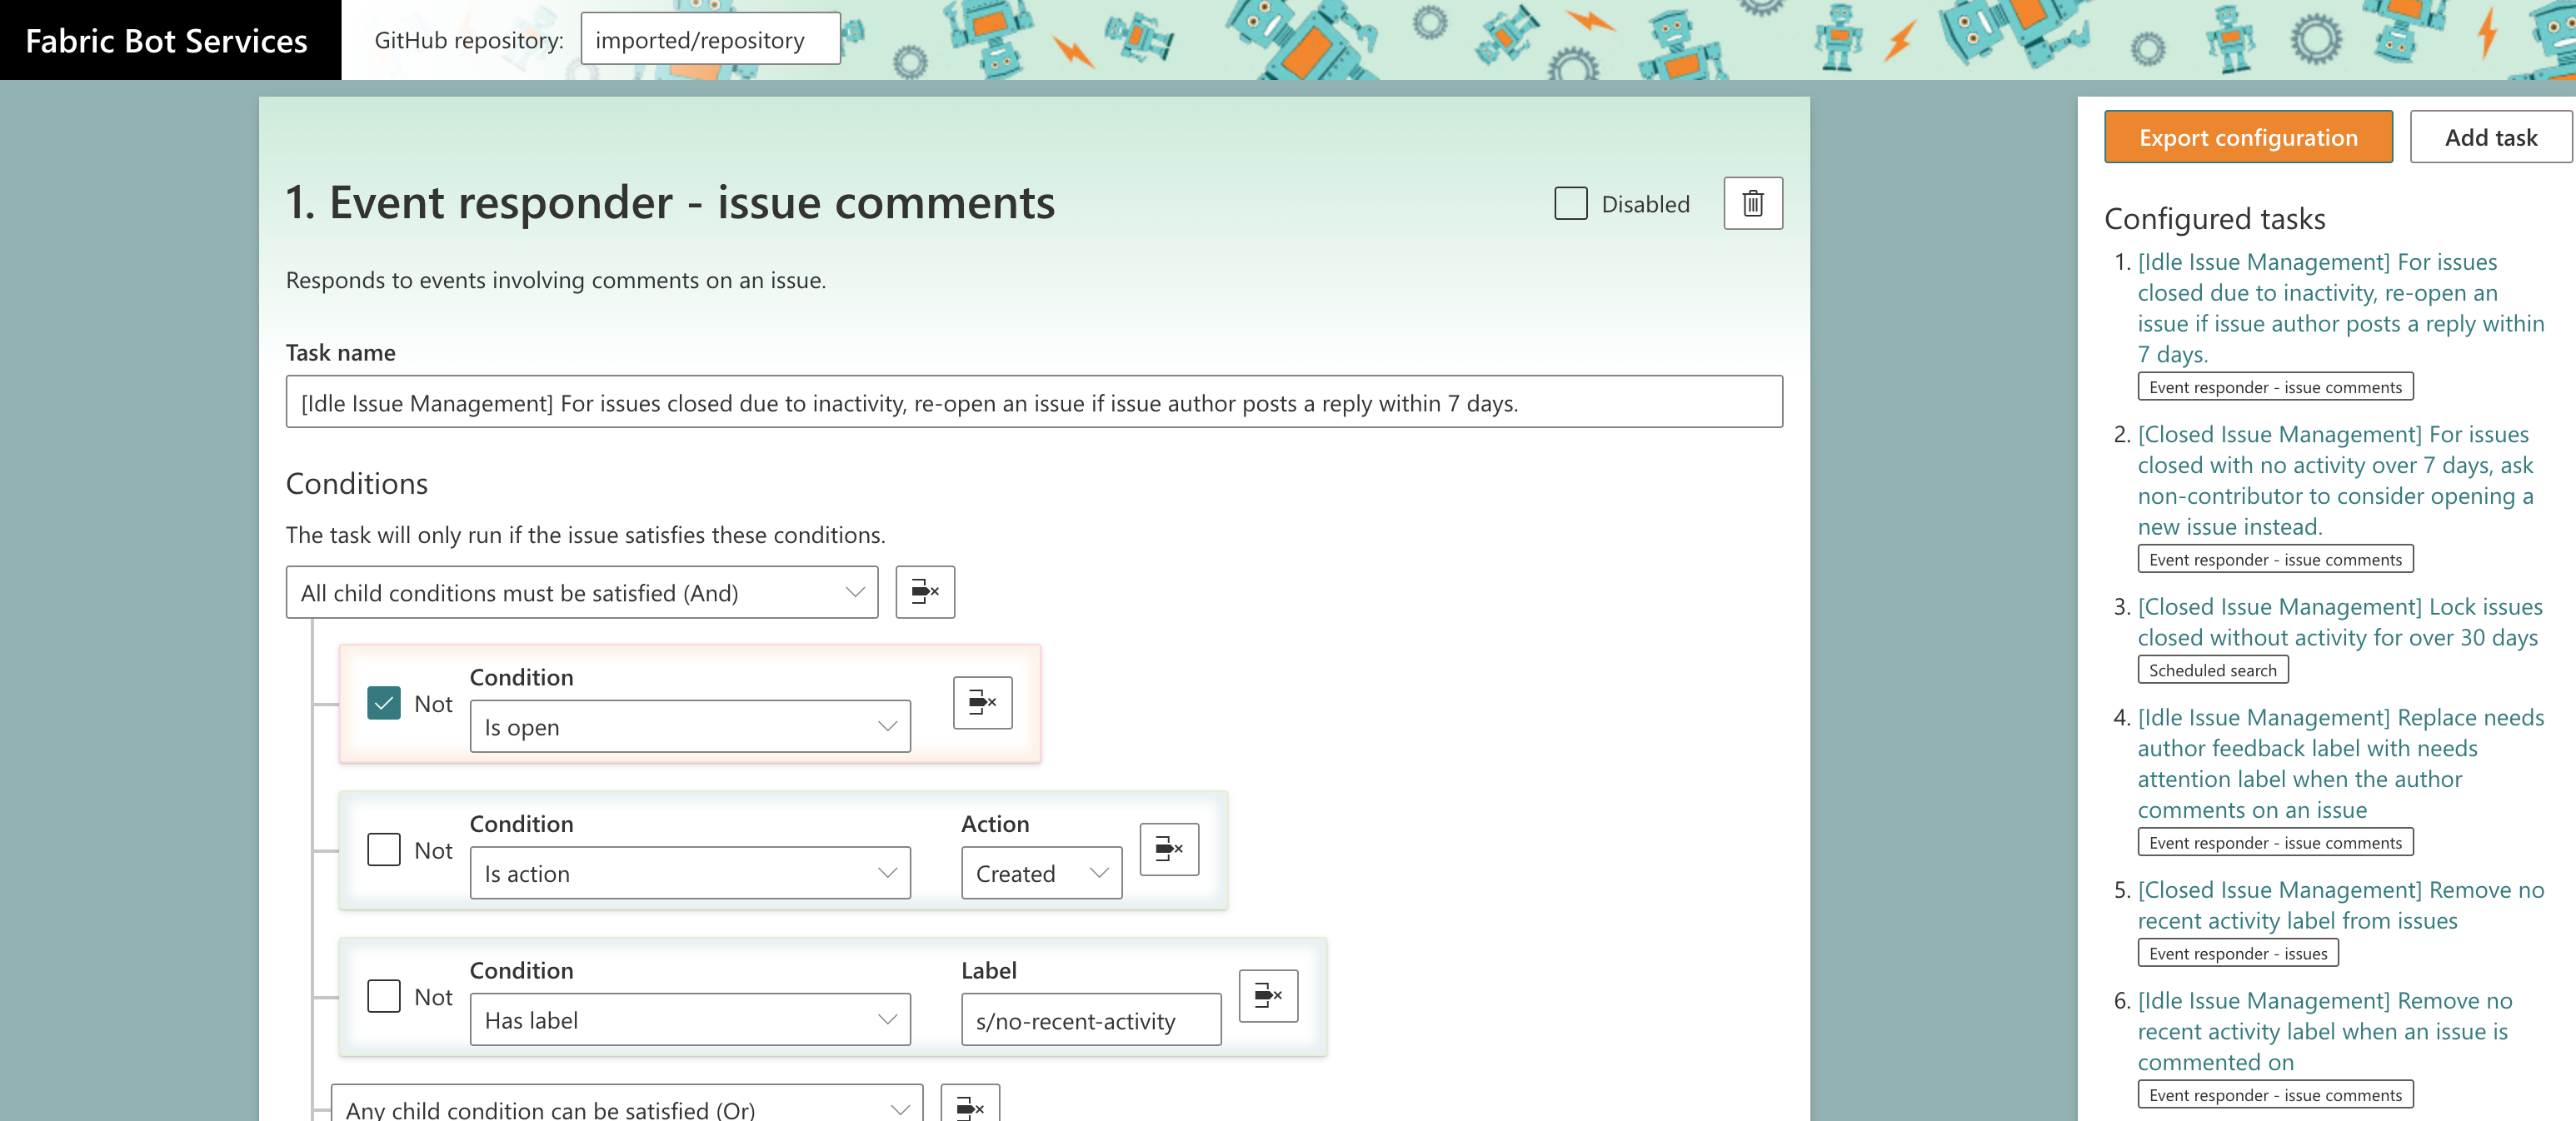Click the Add task button
Viewport: 2576px width, 1121px height.
click(2489, 137)
